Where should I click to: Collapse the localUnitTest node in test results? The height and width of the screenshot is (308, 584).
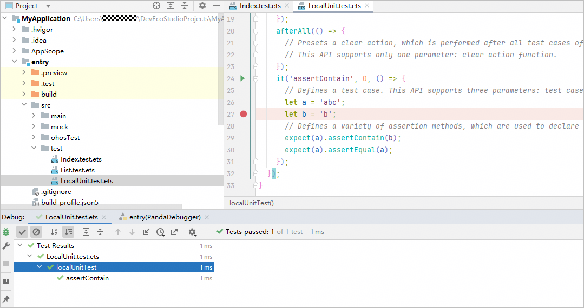click(40, 267)
